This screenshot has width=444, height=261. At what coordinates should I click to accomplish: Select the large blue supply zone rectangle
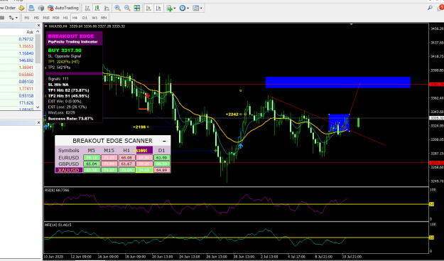(x=338, y=82)
